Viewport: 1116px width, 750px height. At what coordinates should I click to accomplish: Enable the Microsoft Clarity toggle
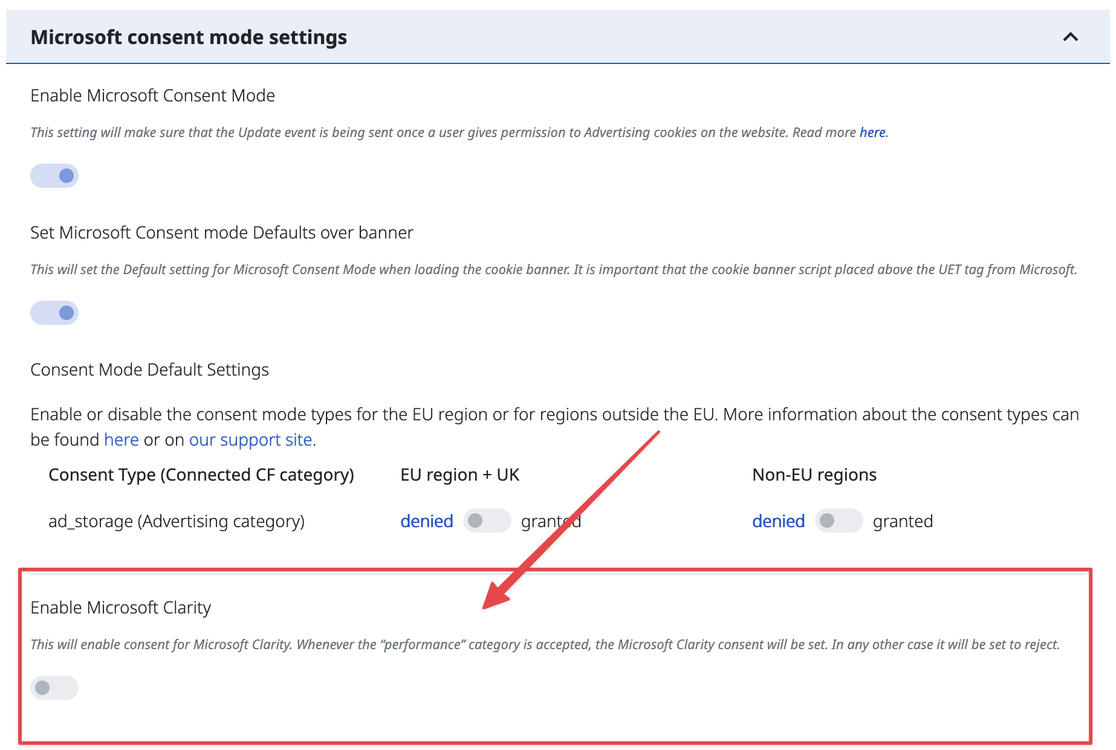[x=54, y=688]
